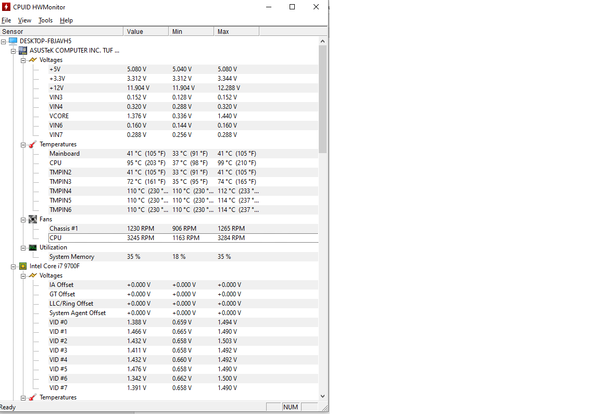Select the Chassis #1 fan row
Viewport: 600px width, 414px height.
tap(183, 229)
